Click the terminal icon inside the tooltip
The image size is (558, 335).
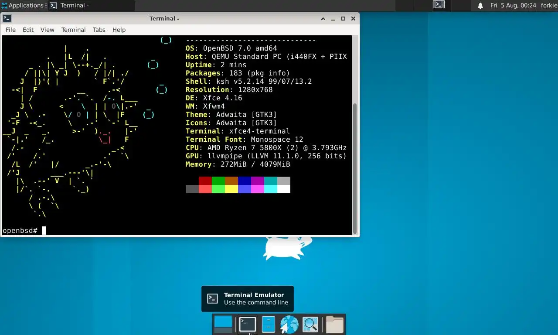point(212,298)
